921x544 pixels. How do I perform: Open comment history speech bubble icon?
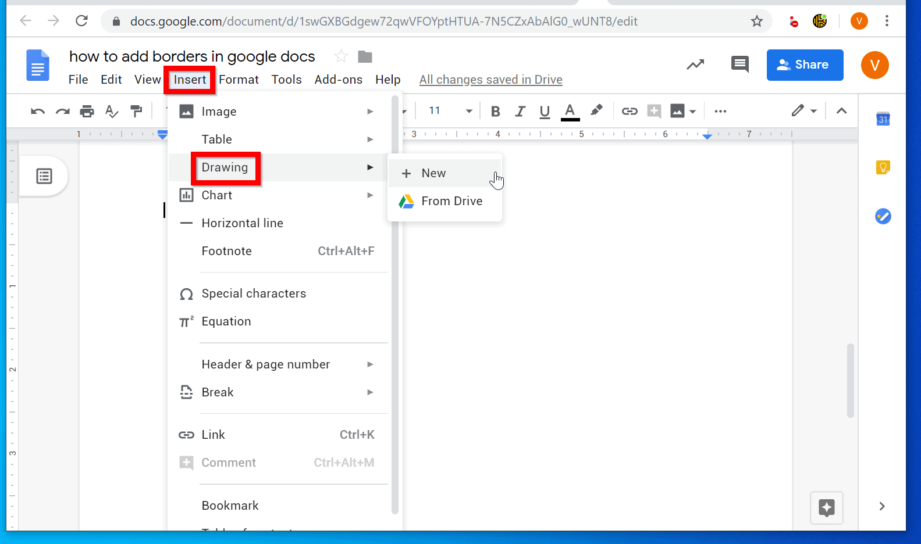tap(739, 65)
